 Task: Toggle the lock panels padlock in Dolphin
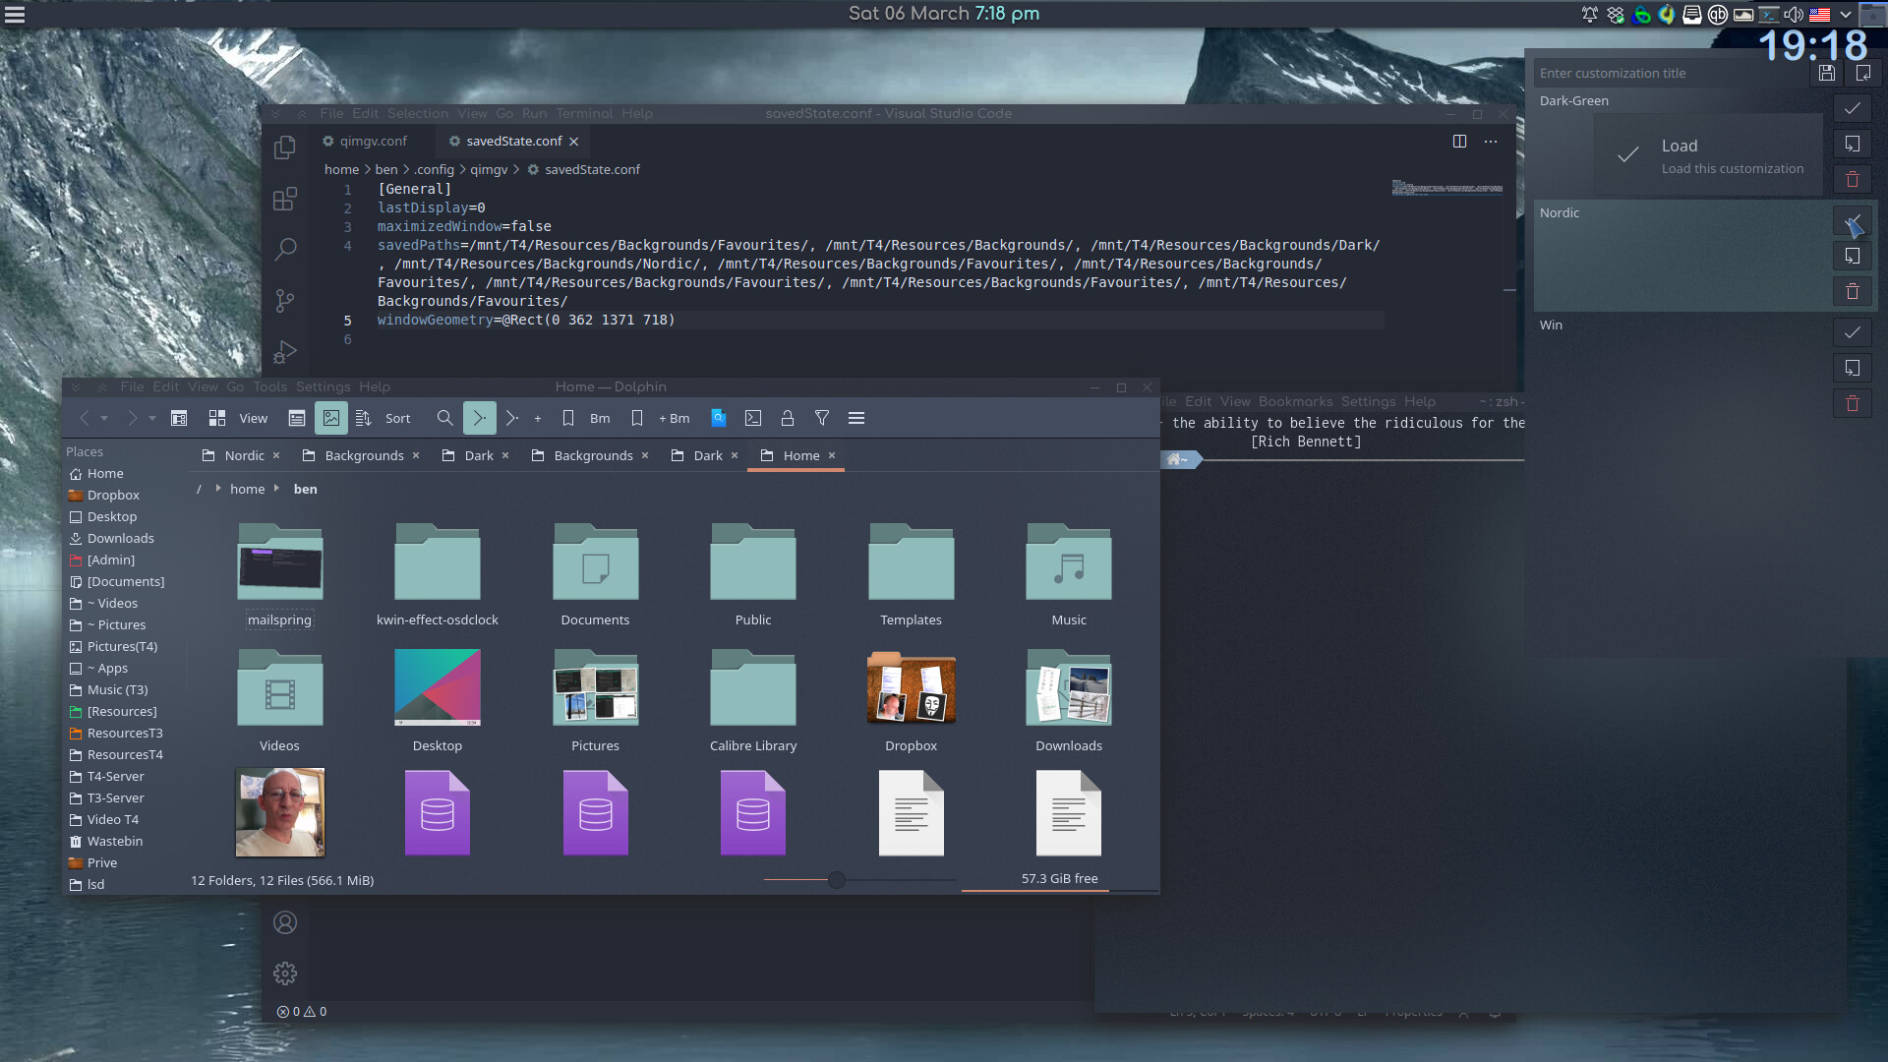[x=788, y=418]
